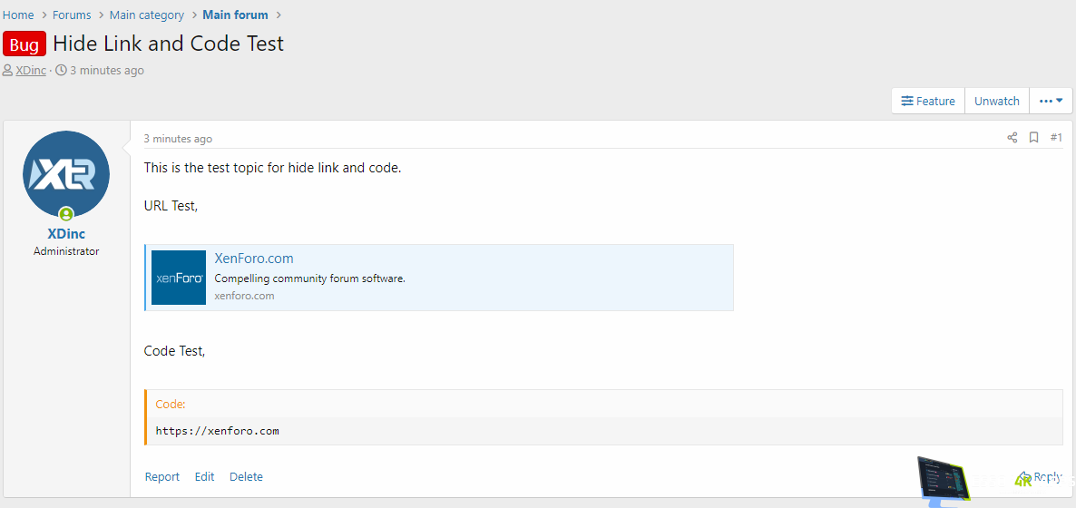The width and height of the screenshot is (1076, 508).
Task: Report this post
Action: pyautogui.click(x=161, y=476)
